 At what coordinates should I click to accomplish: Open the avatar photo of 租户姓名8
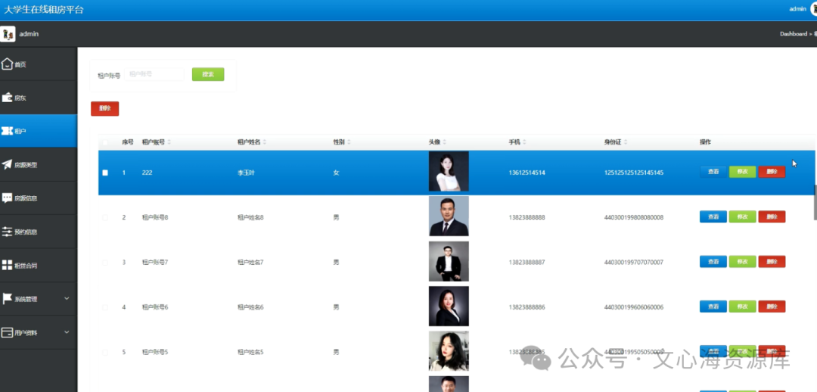449,216
